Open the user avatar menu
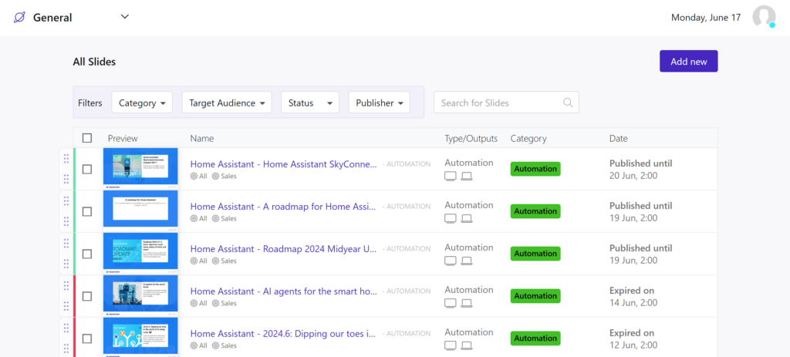 pos(764,17)
